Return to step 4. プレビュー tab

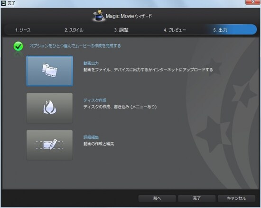pyautogui.click(x=175, y=30)
